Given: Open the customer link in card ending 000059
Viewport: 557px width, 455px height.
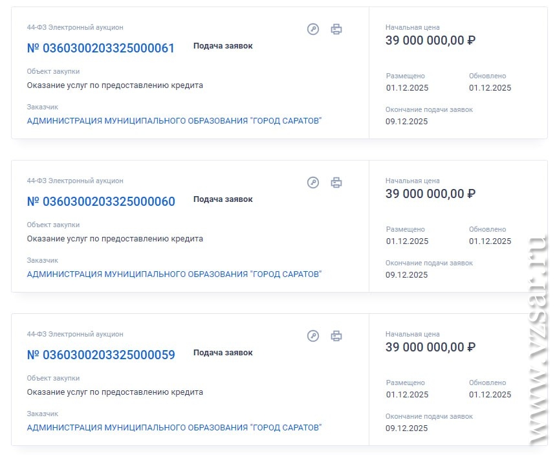Looking at the screenshot, I should pos(174,428).
